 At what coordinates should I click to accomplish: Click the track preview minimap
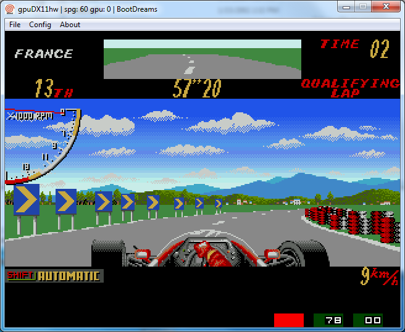(203, 59)
